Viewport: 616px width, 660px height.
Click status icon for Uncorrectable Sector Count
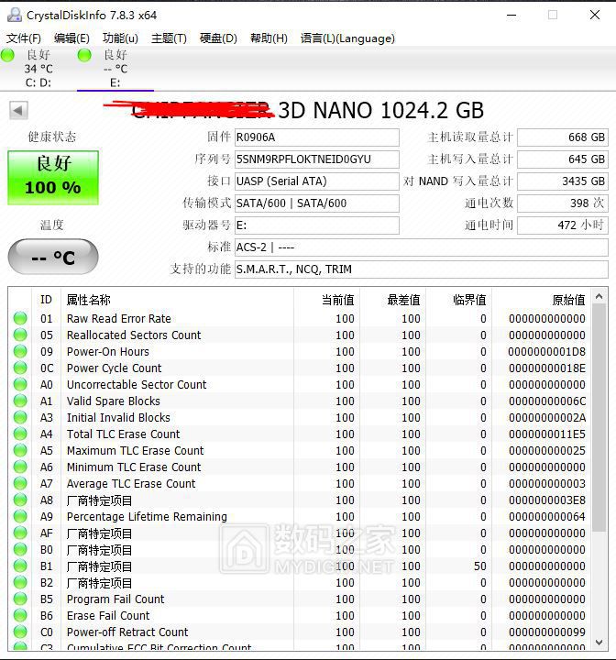point(20,384)
